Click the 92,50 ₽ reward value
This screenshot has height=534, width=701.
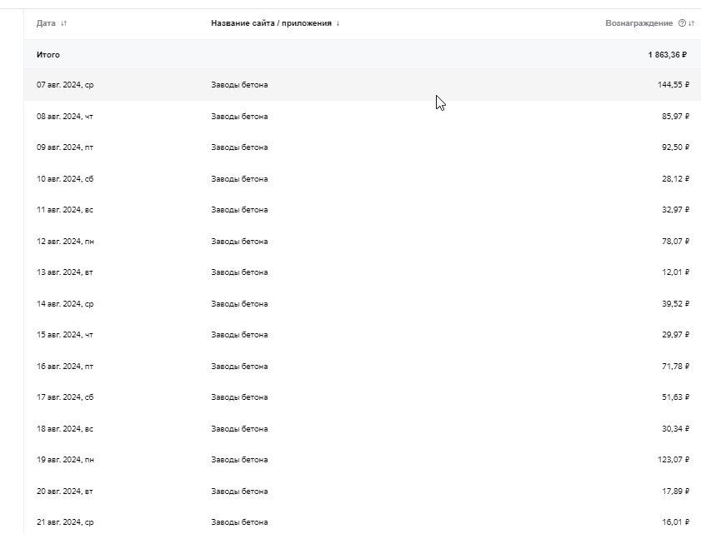[x=675, y=147]
